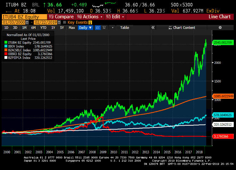Expand the Actions menu arrow
Viewport: 236px width, 170px height.
point(102,17)
